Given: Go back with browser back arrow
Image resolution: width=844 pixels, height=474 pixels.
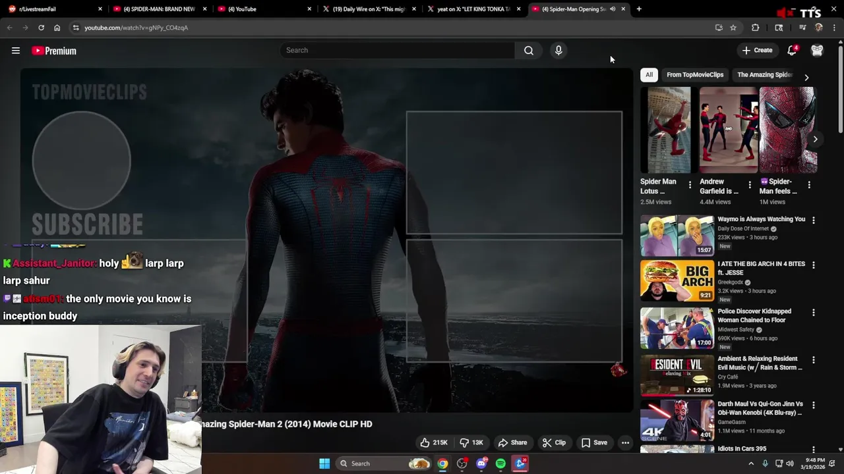Looking at the screenshot, I should (10, 28).
